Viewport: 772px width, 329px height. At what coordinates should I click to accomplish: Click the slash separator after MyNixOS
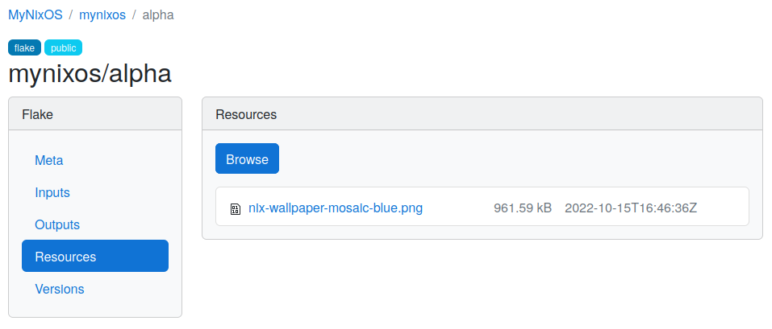(71, 14)
